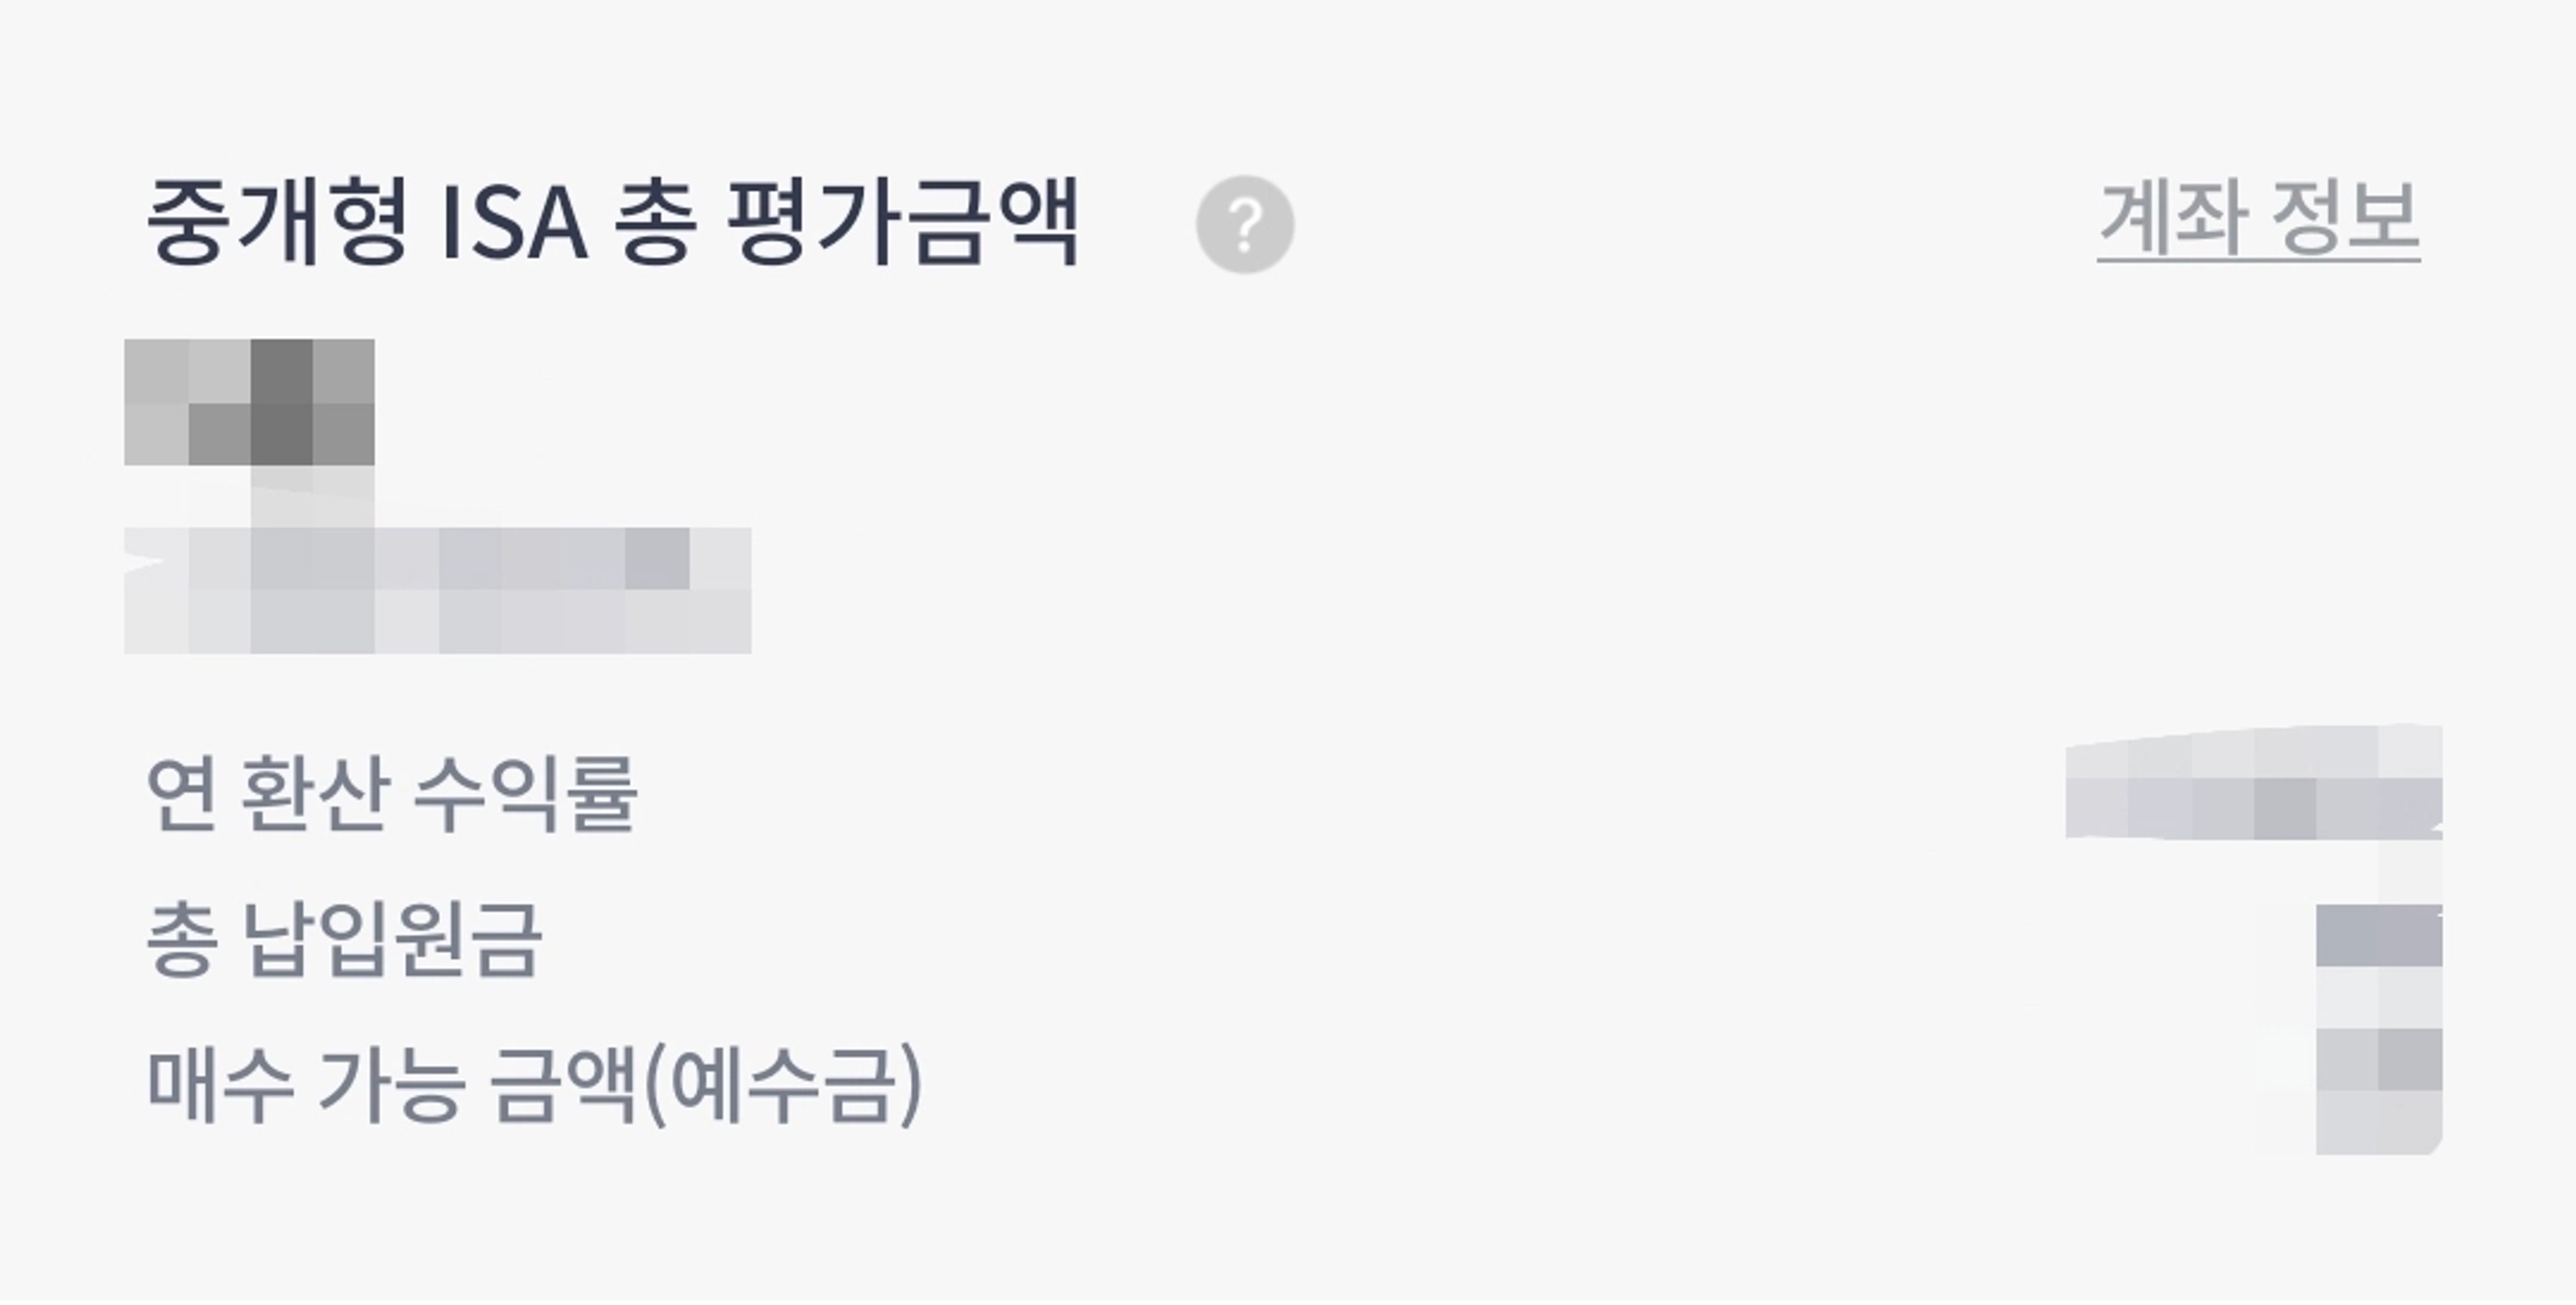Click the blurred total valuation amount

250,402
